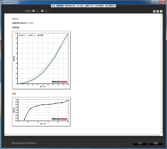This screenshot has width=167, height=149.
Task: Click the 列印 print button
Action: pos(140,143)
